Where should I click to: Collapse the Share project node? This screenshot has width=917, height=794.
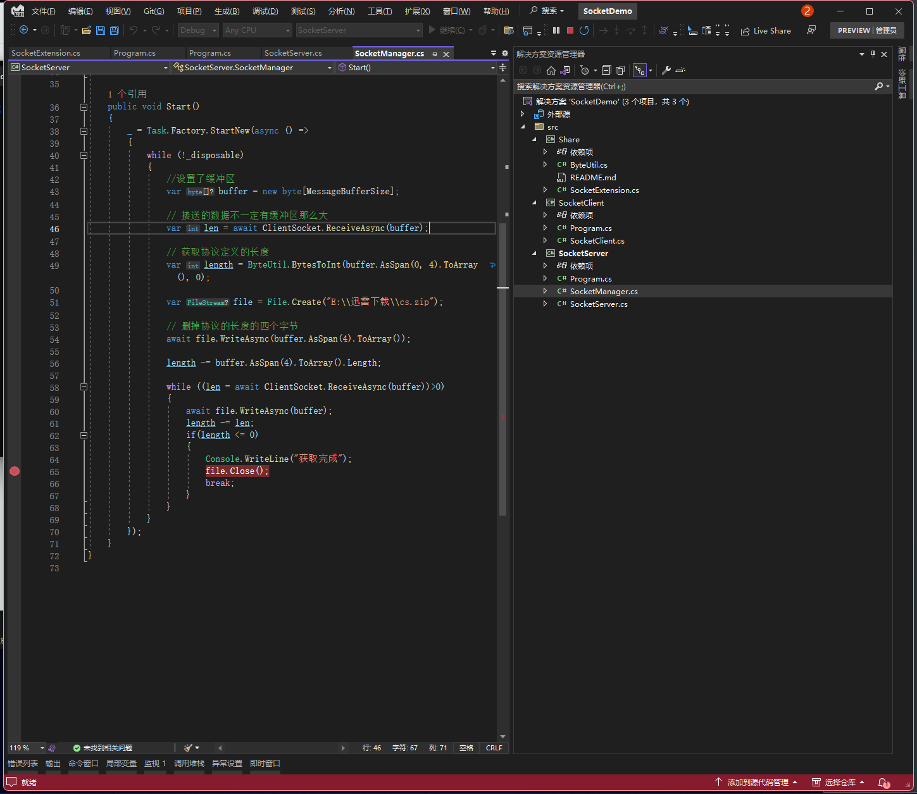tap(534, 139)
